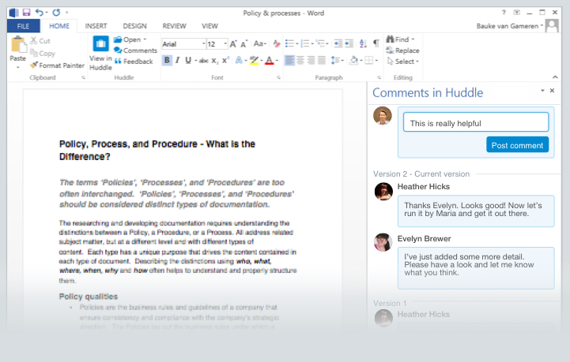The width and height of the screenshot is (570, 362).
Task: Save the document from the Quick Access Toolbar
Action: pos(26,13)
